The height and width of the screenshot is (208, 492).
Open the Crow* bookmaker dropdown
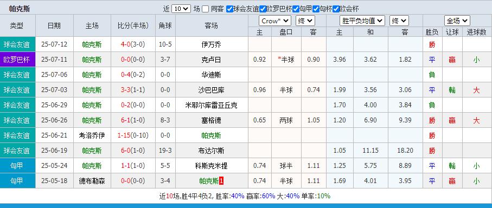point(275,21)
